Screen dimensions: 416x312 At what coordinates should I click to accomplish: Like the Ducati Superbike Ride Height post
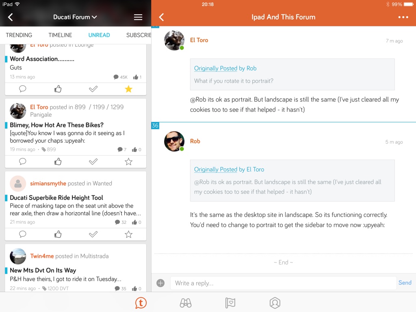pos(58,234)
